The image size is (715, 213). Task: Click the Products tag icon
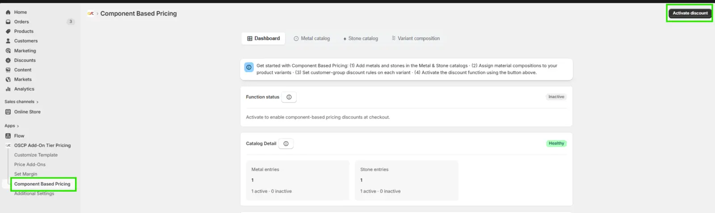pos(8,32)
